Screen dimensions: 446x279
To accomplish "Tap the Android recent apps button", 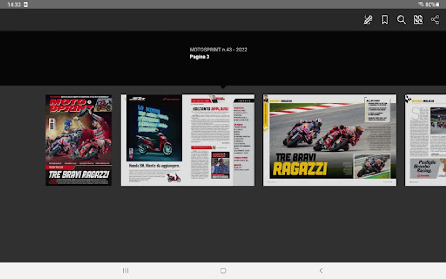I will pos(125,271).
